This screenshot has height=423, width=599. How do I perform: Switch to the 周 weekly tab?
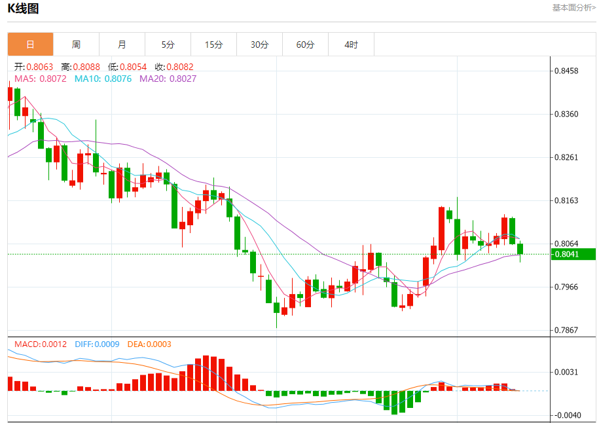coord(76,45)
